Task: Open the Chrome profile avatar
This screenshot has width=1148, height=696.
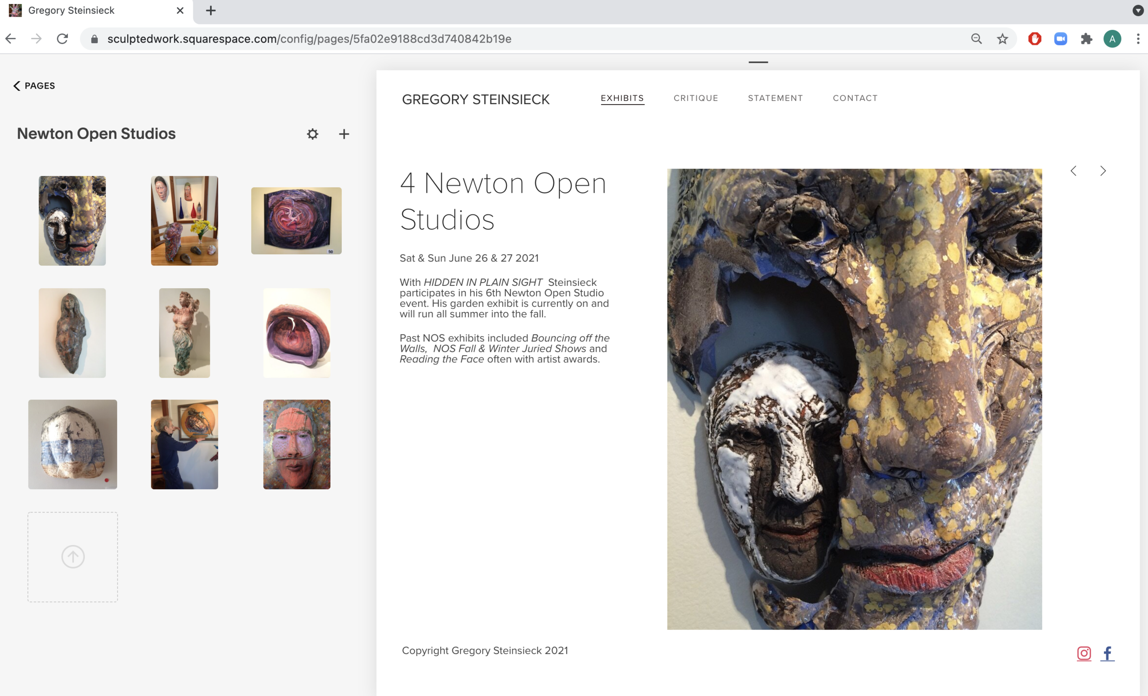Action: (x=1112, y=39)
